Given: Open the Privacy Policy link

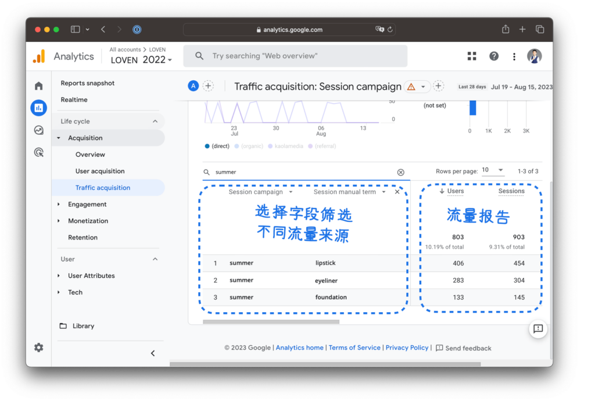Looking at the screenshot, I should 407,348.
